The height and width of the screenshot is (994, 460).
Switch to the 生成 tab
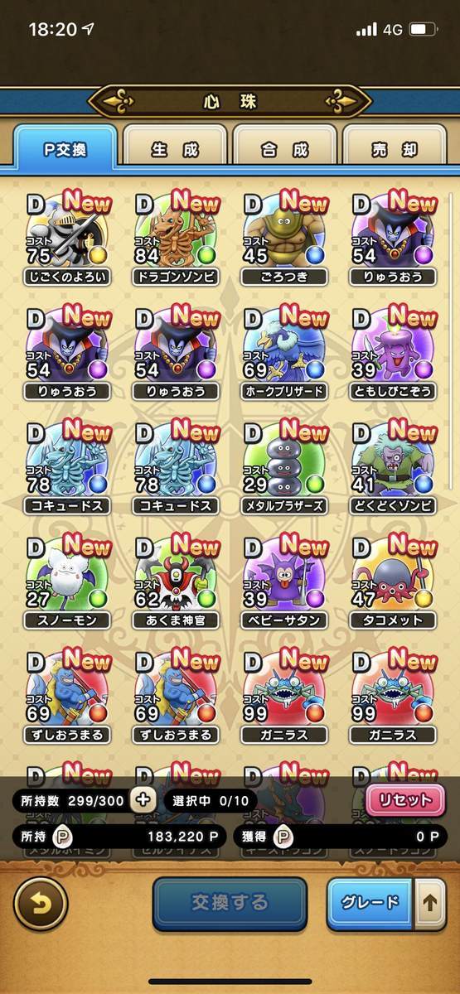175,150
